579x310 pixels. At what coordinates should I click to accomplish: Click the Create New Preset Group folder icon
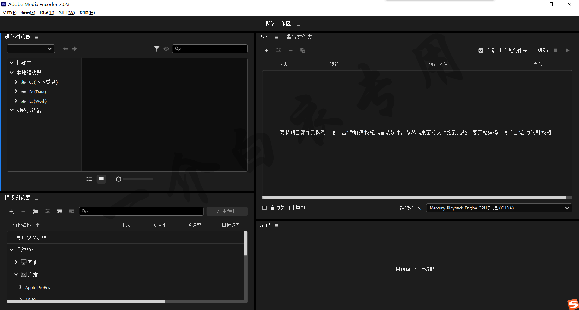(35, 212)
